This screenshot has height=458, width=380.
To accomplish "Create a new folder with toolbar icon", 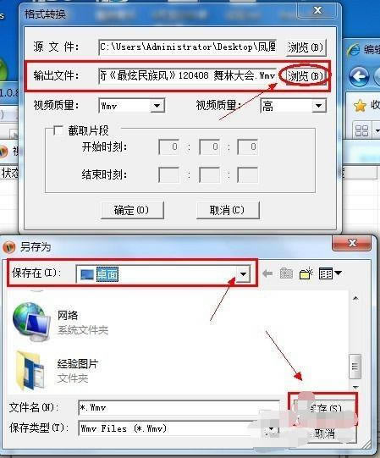I will click(x=306, y=273).
